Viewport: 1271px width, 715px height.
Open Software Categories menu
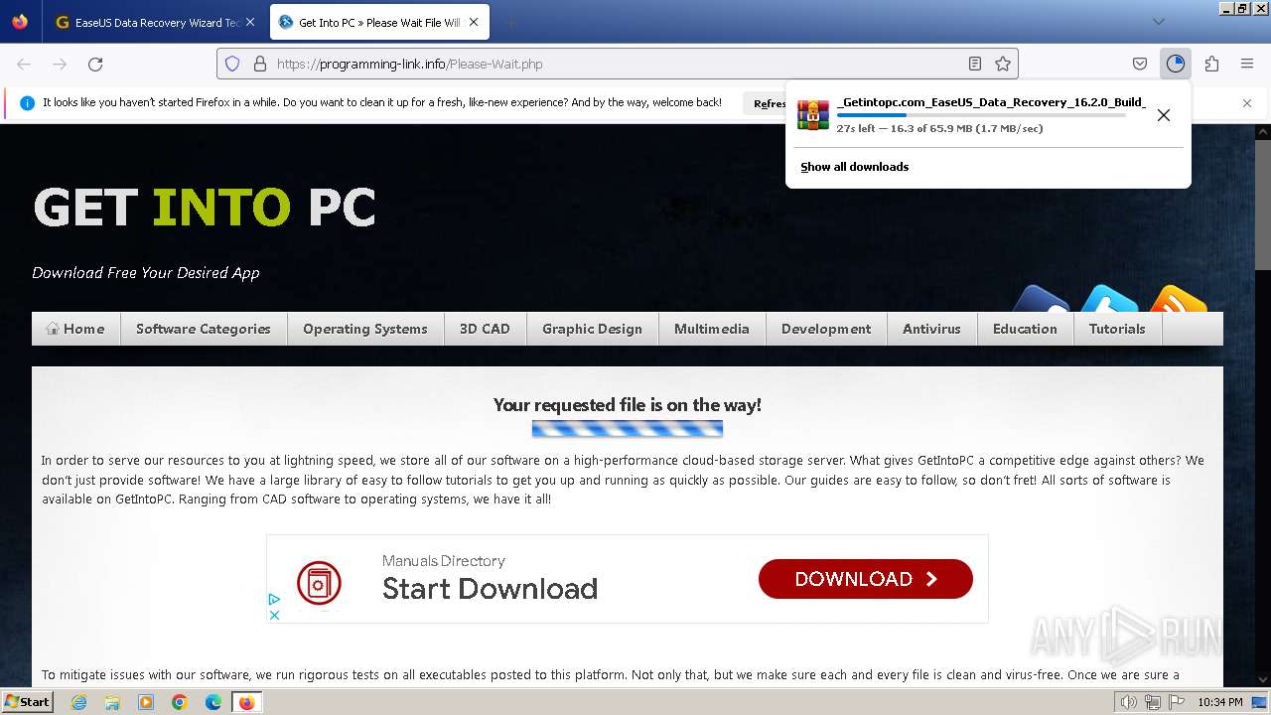pyautogui.click(x=204, y=329)
